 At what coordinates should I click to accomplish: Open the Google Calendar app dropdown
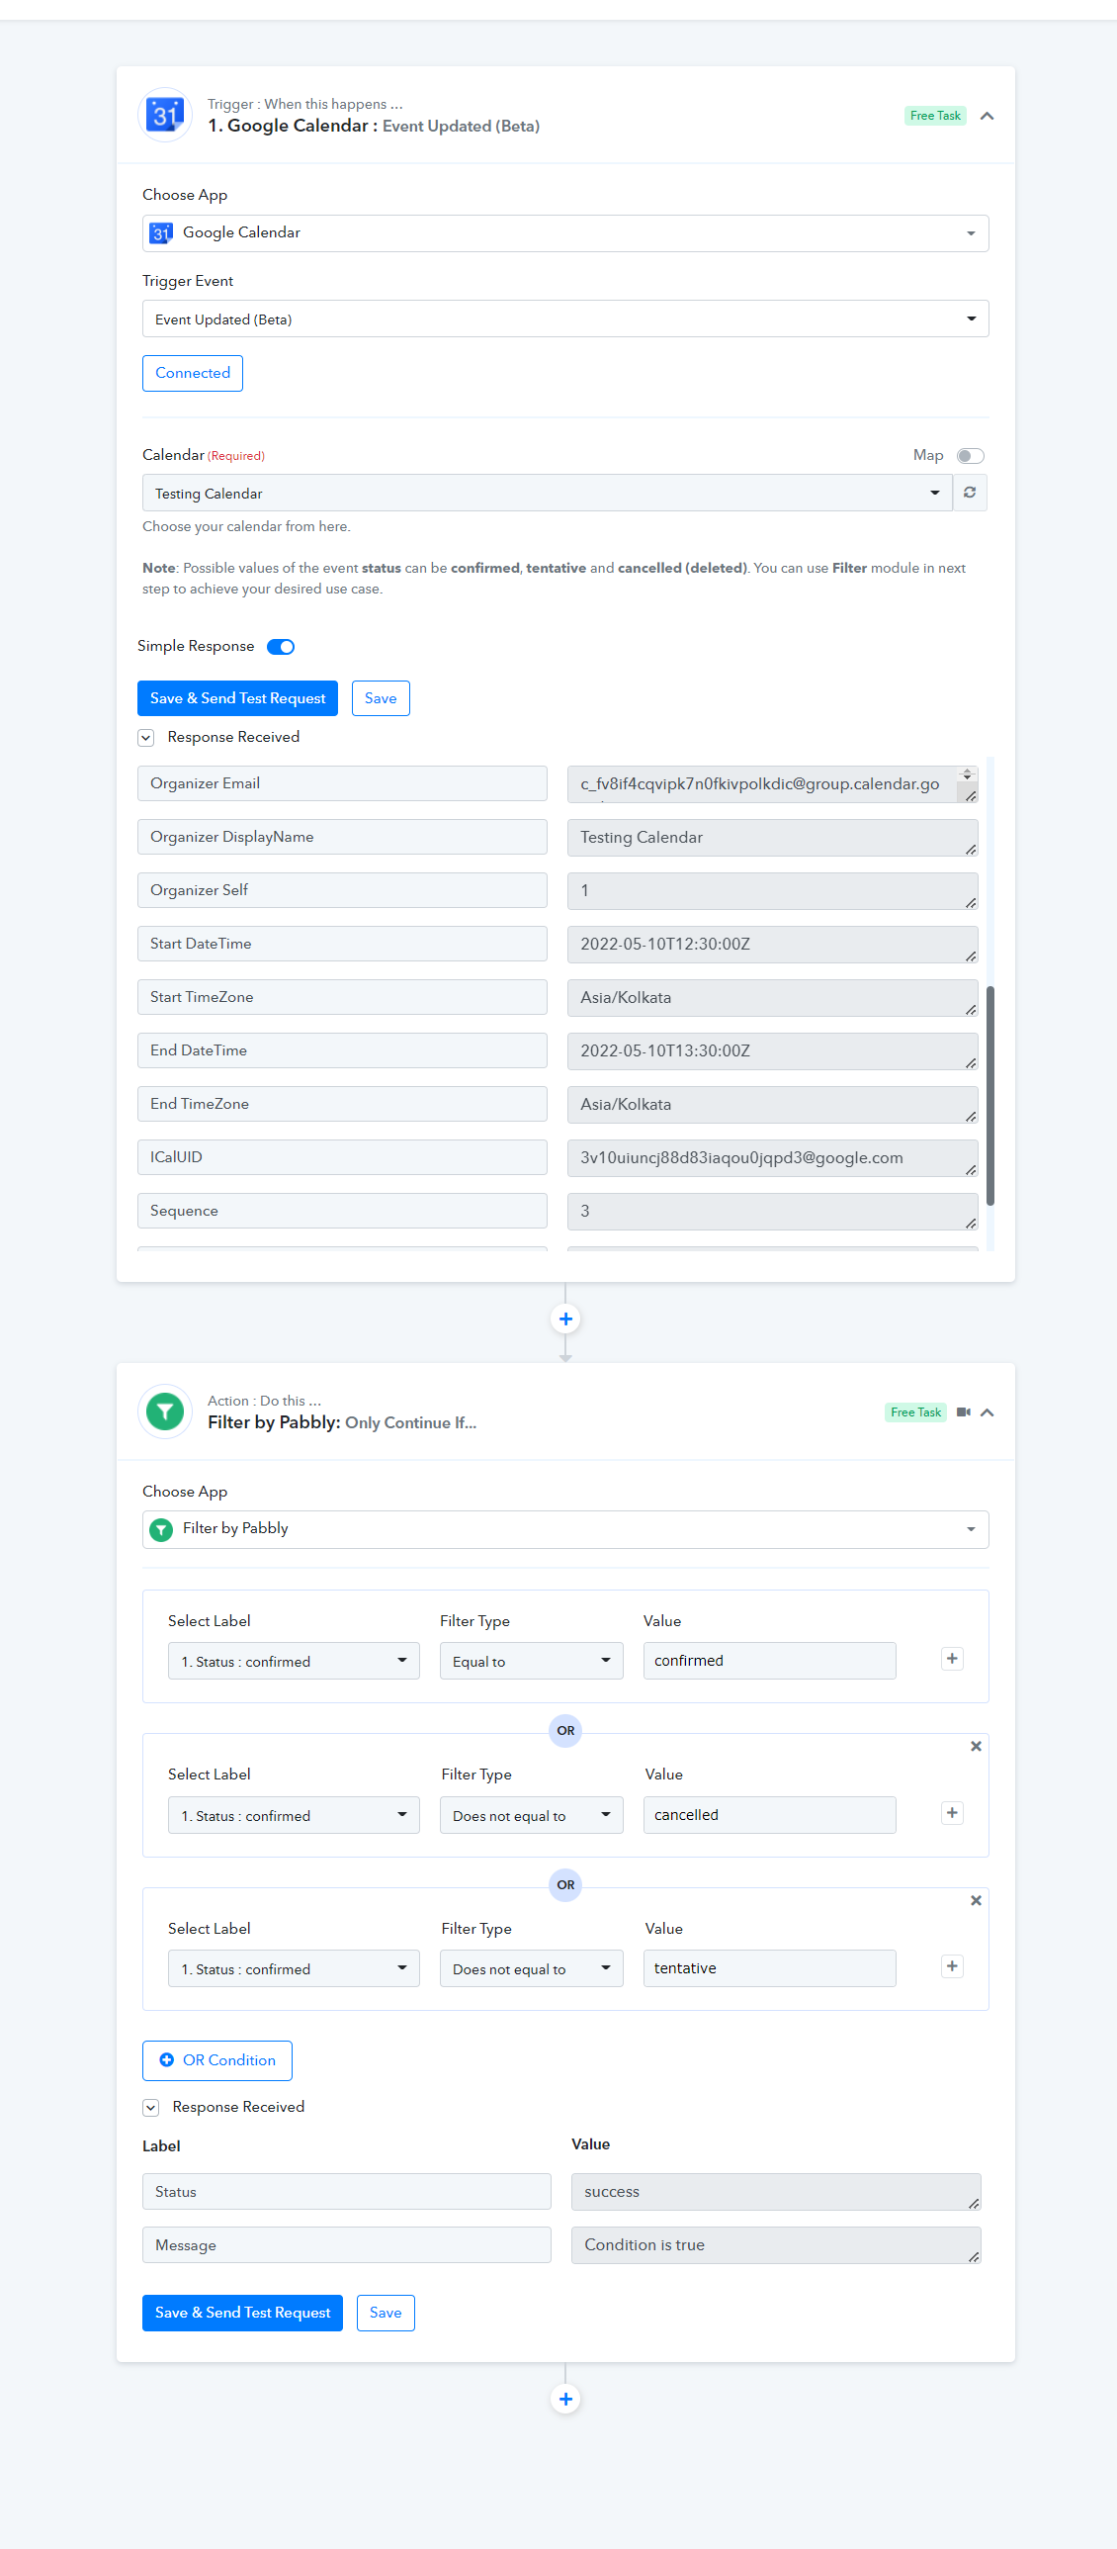tap(565, 233)
